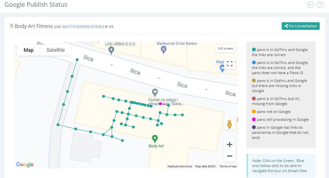
Task: Click the Fix Constellation button
Action: tap(301, 26)
